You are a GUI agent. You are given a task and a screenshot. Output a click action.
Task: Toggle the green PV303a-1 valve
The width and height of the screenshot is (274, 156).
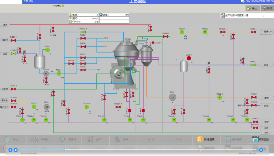coord(83,32)
